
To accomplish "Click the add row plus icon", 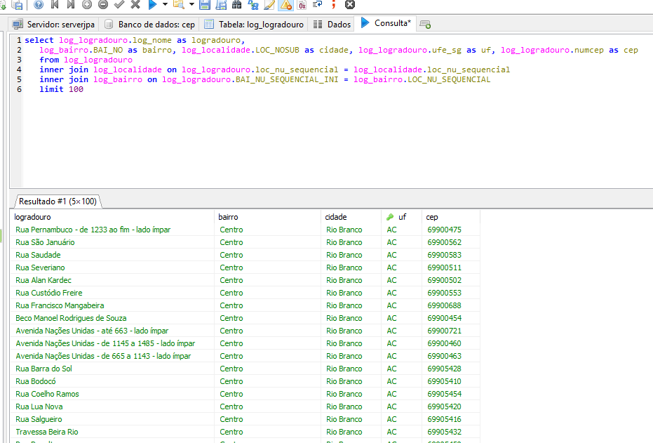I will (x=87, y=4).
